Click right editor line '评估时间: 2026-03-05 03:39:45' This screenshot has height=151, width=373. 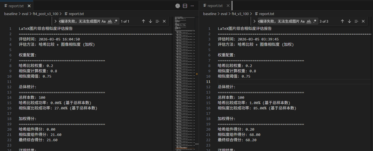[248, 39]
